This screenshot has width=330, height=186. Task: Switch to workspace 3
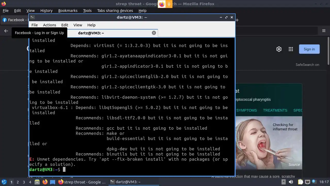pyautogui.click(x=24, y=182)
